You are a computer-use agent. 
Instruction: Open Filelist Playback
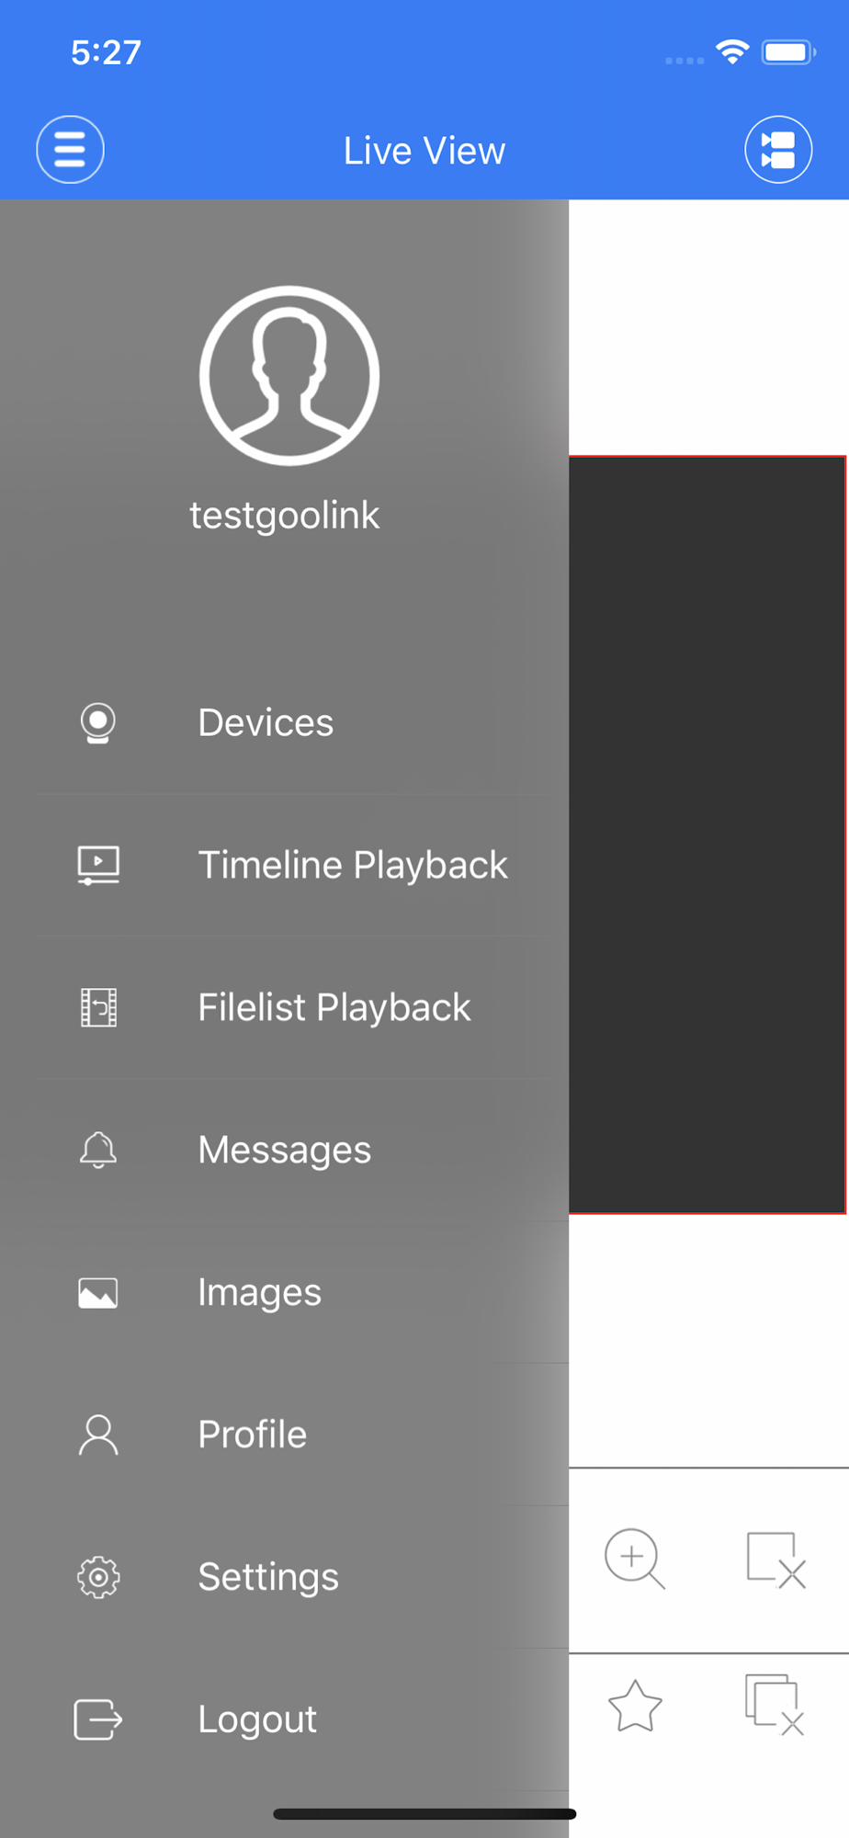coord(334,1008)
